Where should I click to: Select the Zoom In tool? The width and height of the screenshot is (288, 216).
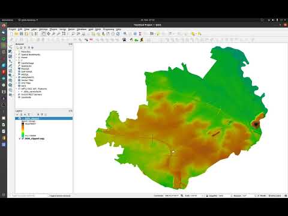pos(53,34)
